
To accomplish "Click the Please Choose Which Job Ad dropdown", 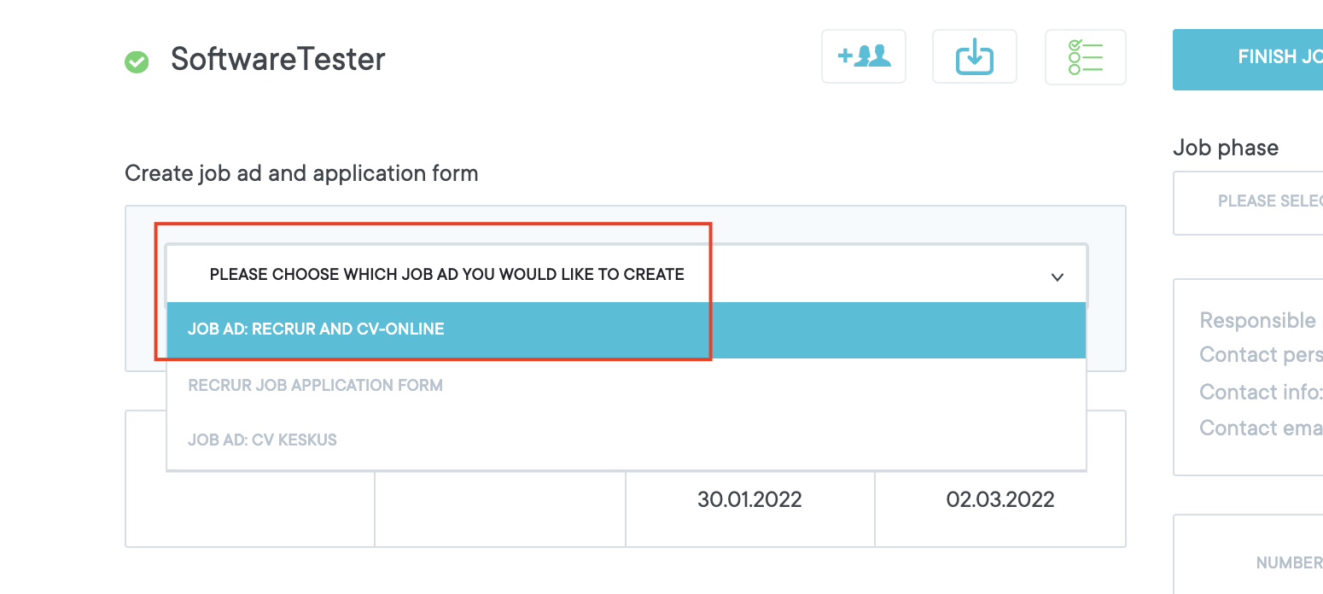I will pyautogui.click(x=446, y=275).
